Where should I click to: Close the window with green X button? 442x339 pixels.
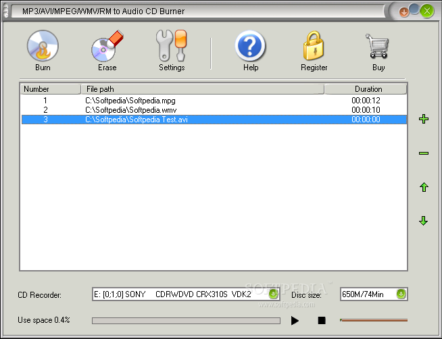point(426,11)
